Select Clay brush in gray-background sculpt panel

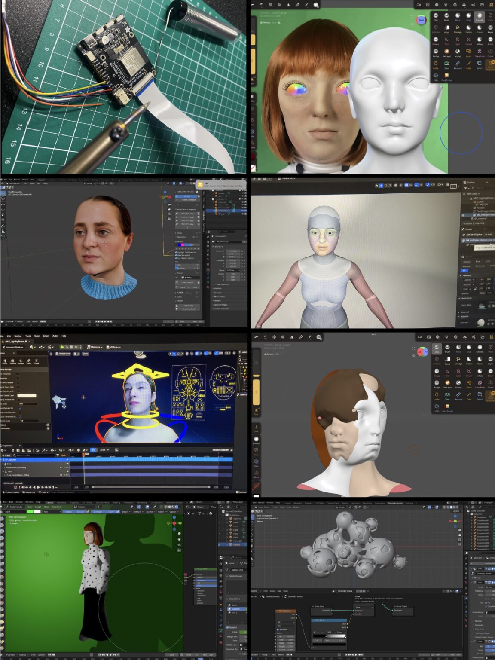click(x=437, y=348)
